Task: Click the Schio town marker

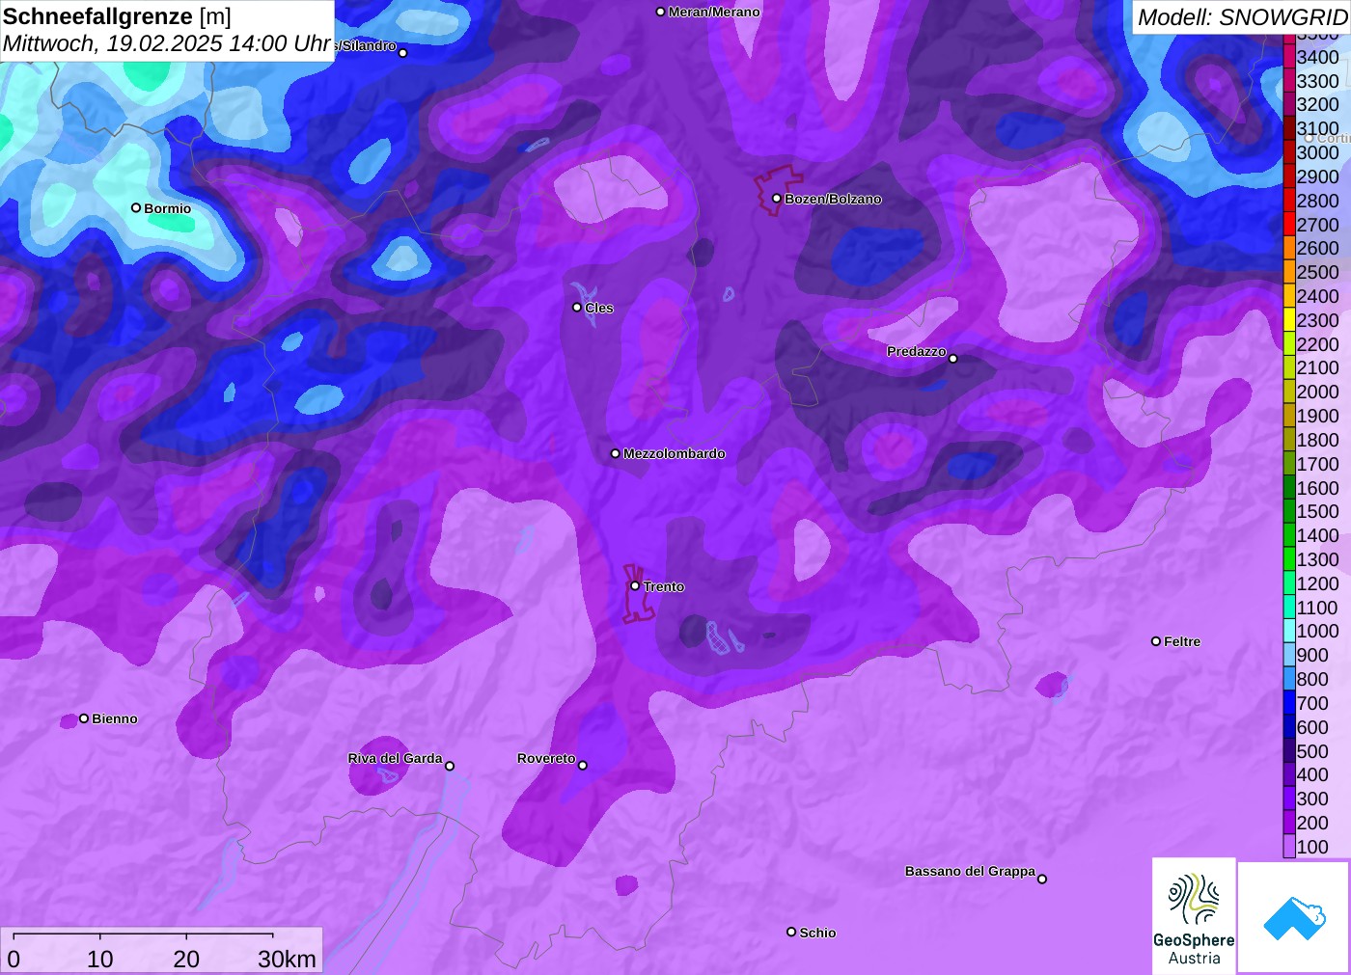Action: (x=791, y=932)
